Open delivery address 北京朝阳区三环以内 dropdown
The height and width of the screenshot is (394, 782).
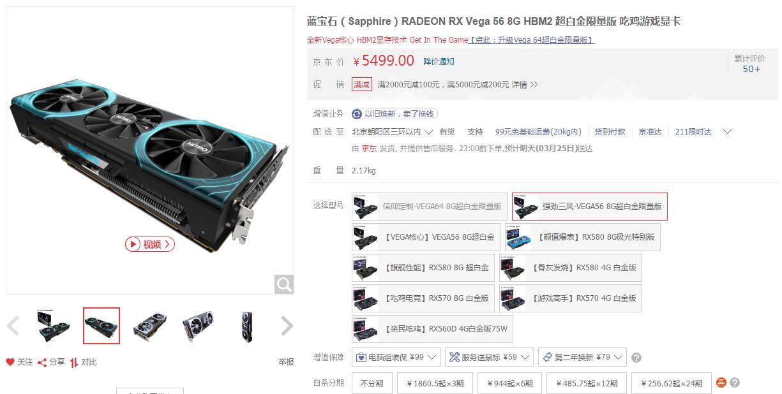(x=392, y=132)
